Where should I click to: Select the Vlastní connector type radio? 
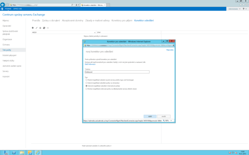pos(87,80)
